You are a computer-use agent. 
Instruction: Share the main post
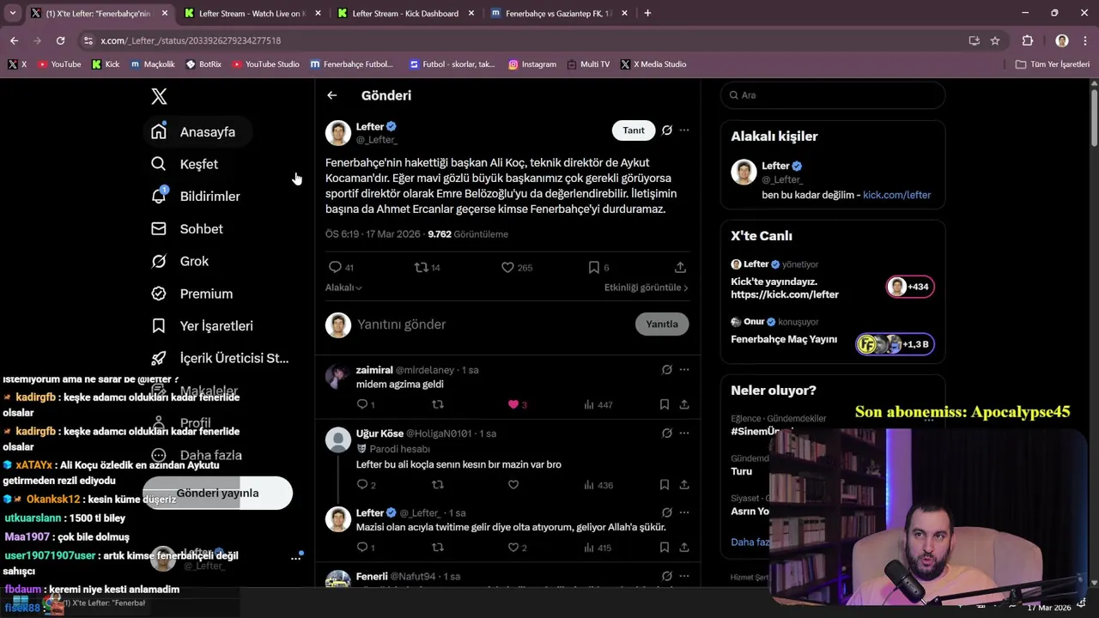[680, 268]
